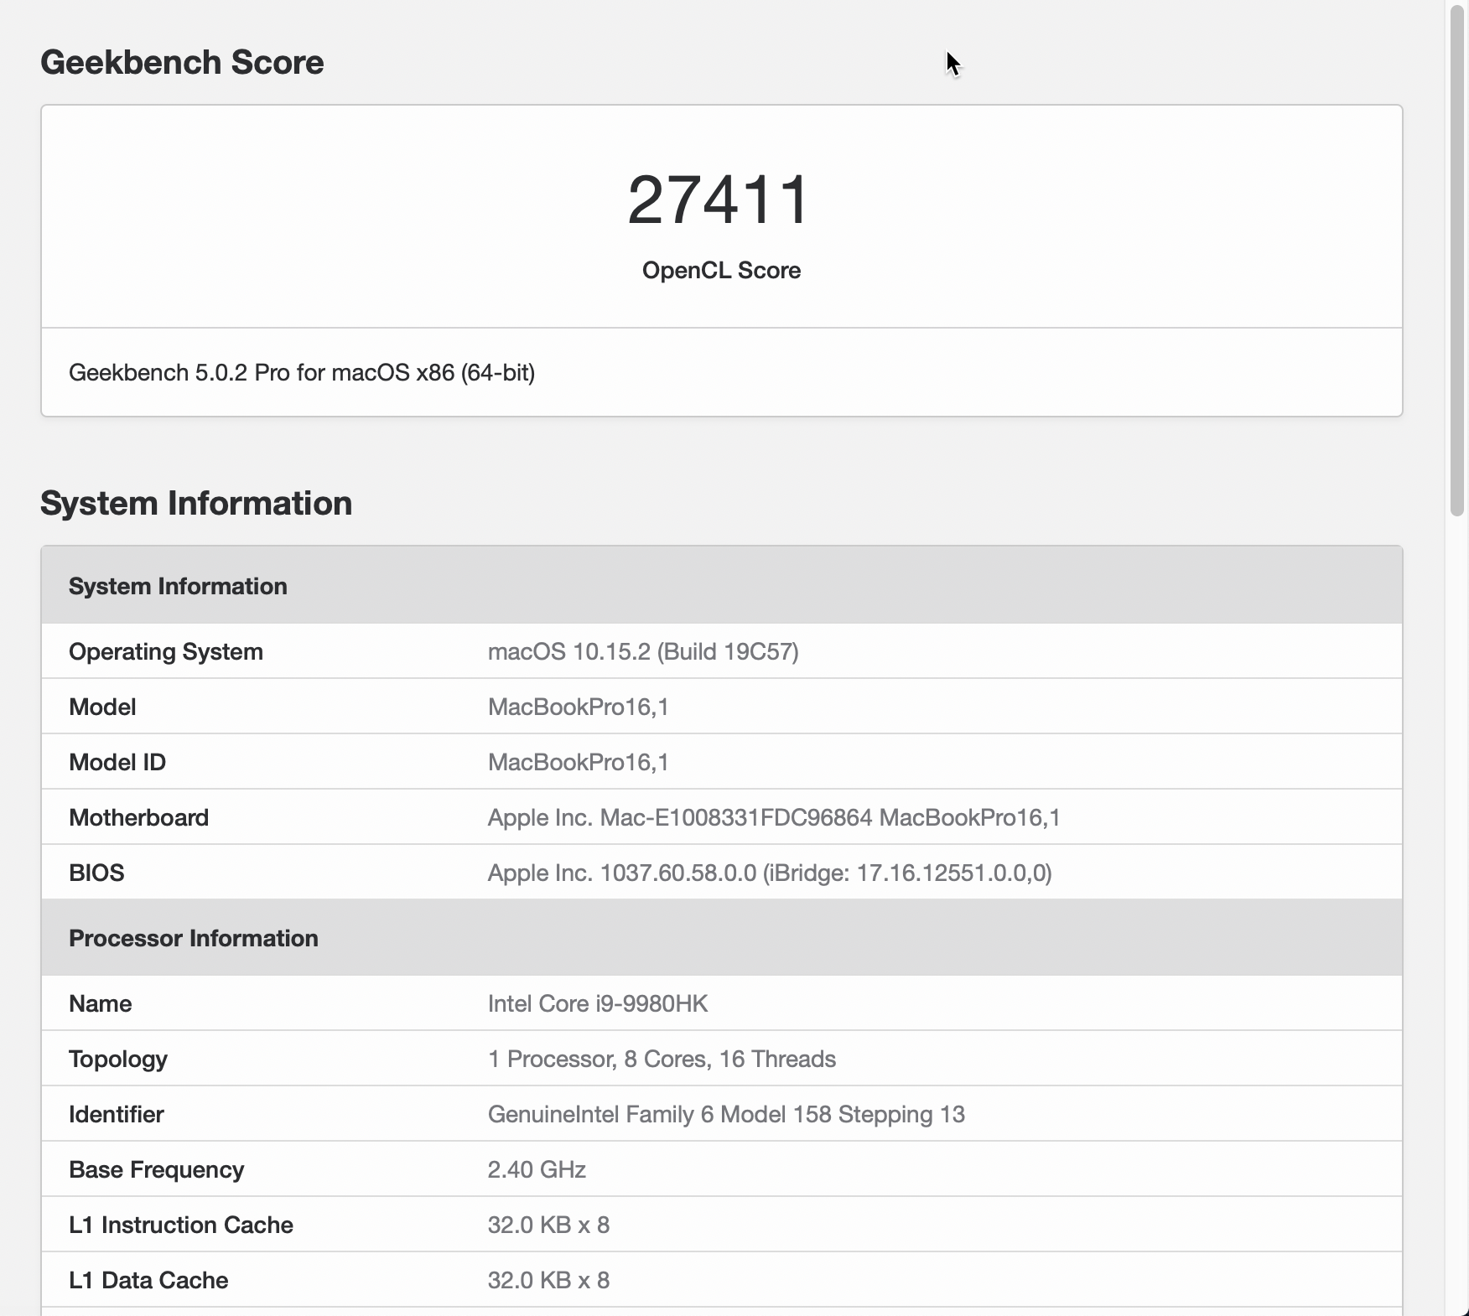Click the Model row label

[x=102, y=707]
